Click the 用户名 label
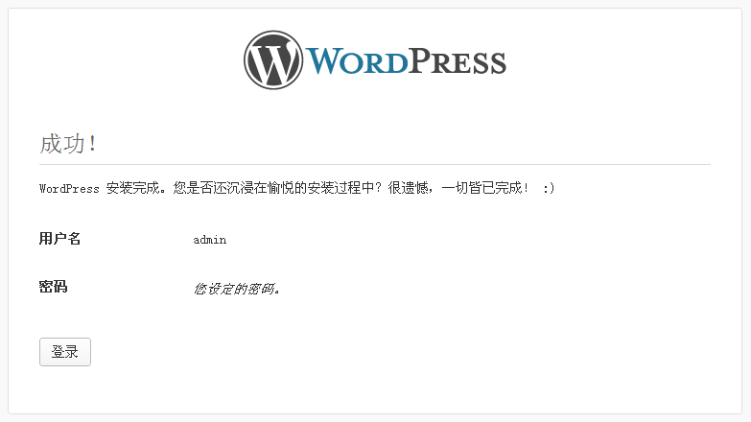The image size is (751, 422). [x=59, y=238]
